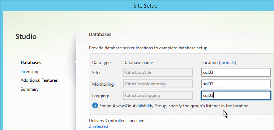Click the blue info icon
274x130 pixels.
click(x=95, y=106)
